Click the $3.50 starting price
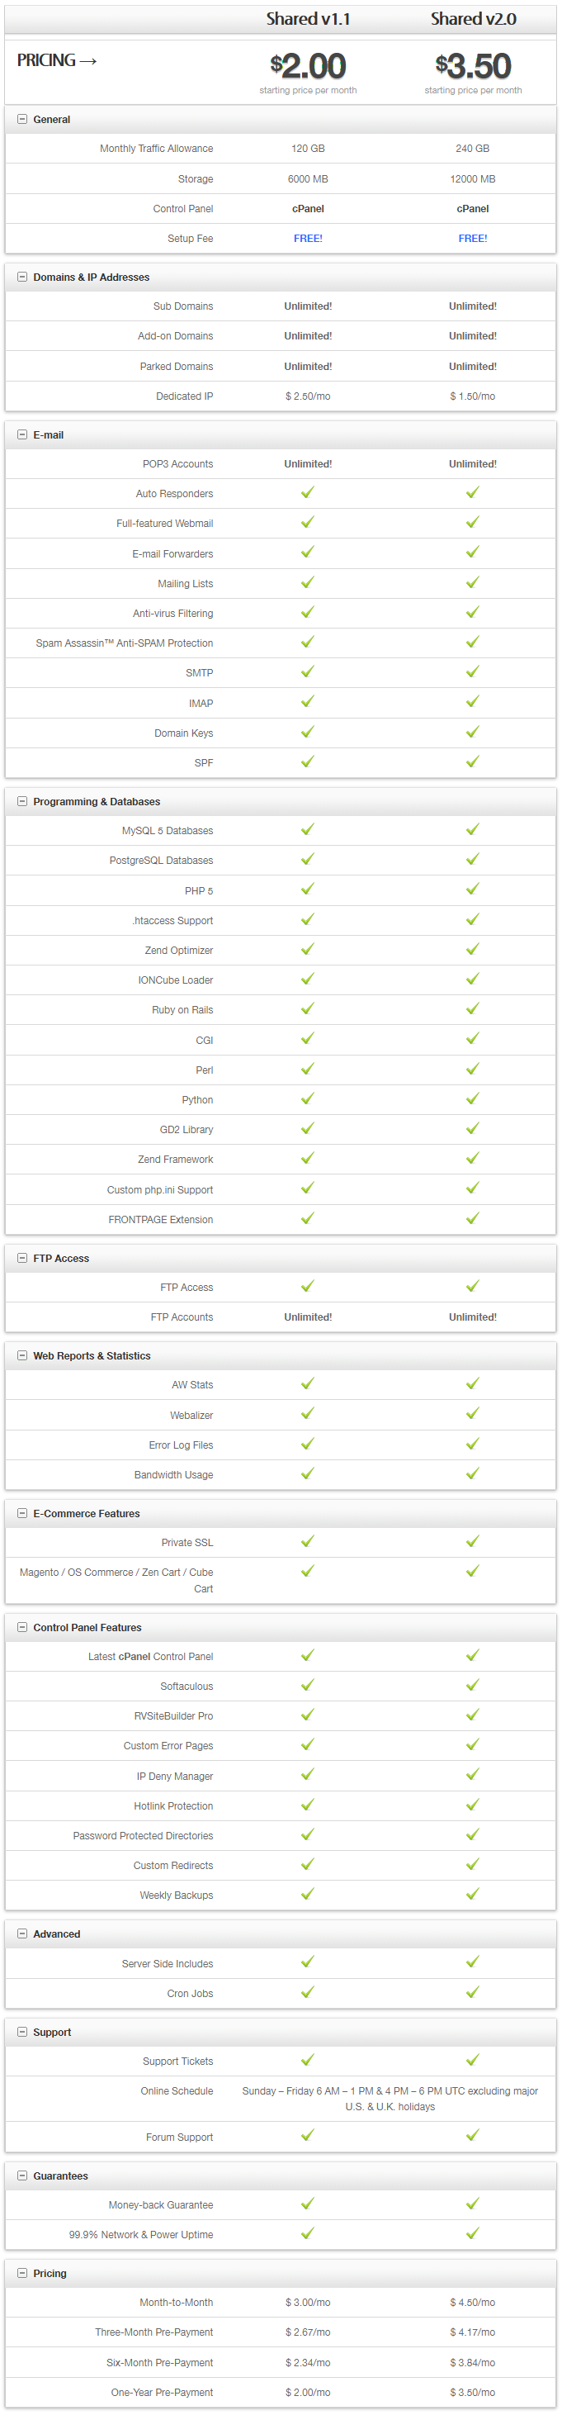Viewport: 562px width, 2415px height. coord(473,67)
